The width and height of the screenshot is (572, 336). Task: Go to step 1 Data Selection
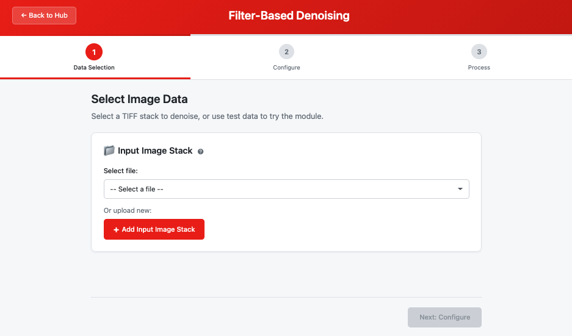tap(94, 57)
